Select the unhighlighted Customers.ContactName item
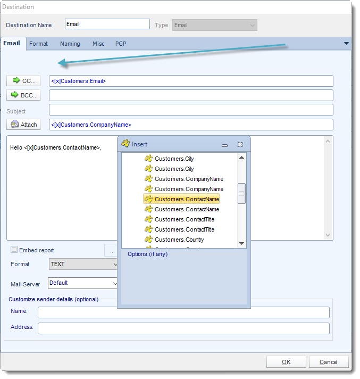Viewport: 360px width, 379px height. click(x=187, y=209)
